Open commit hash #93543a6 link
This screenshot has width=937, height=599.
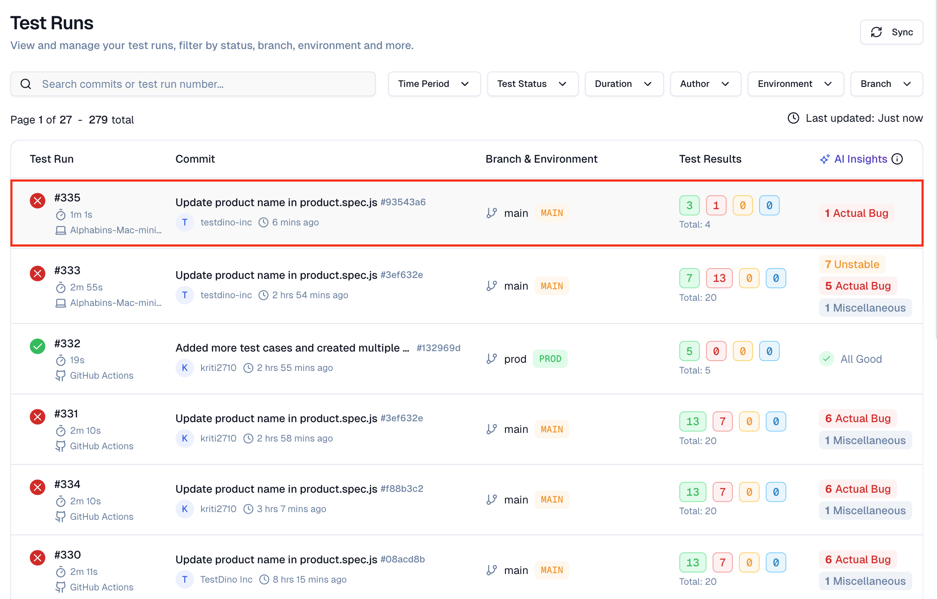pyautogui.click(x=403, y=202)
